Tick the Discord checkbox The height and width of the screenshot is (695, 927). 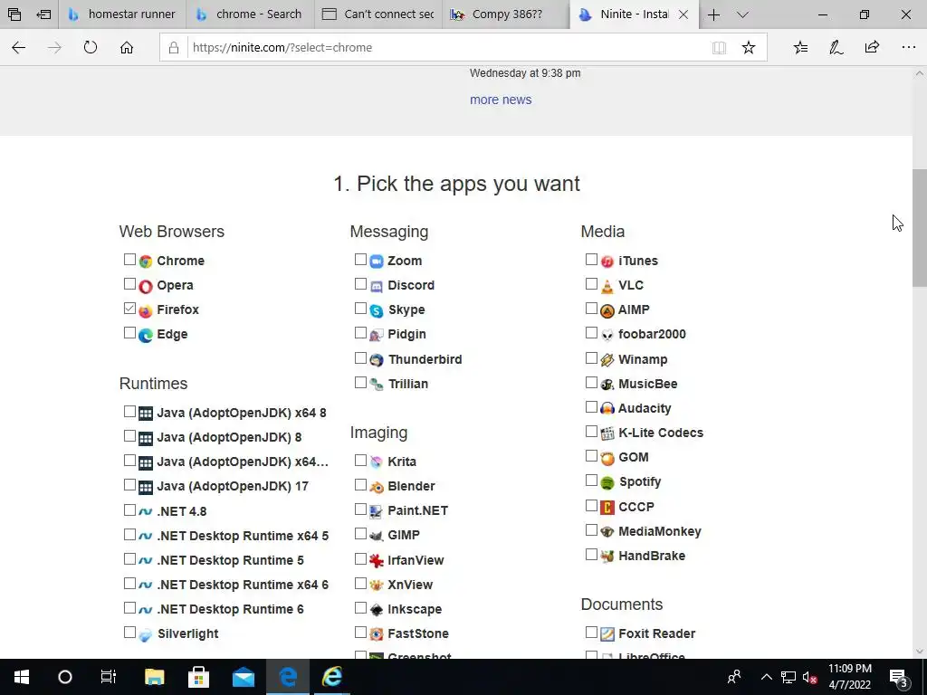pos(360,284)
